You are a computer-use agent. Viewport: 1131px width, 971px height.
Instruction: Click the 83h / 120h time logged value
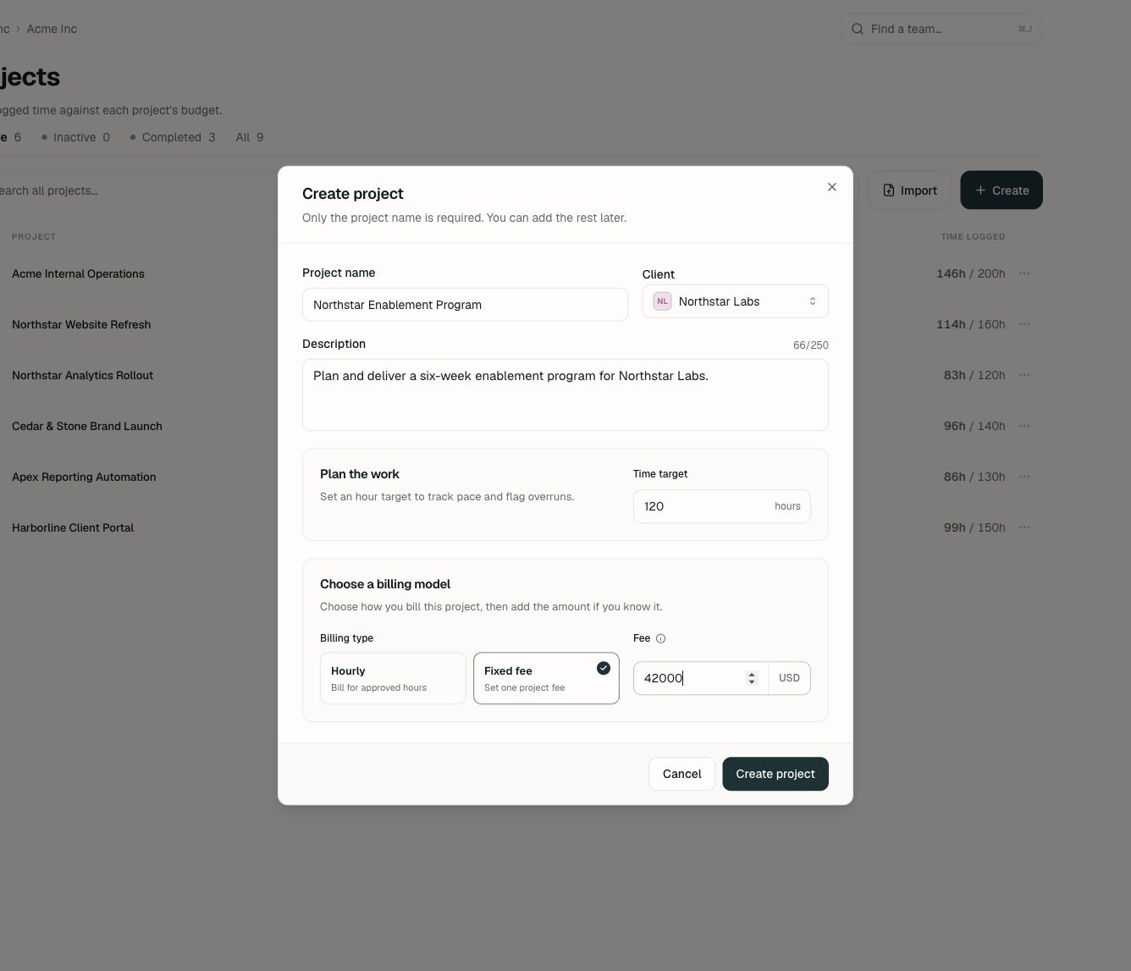974,375
